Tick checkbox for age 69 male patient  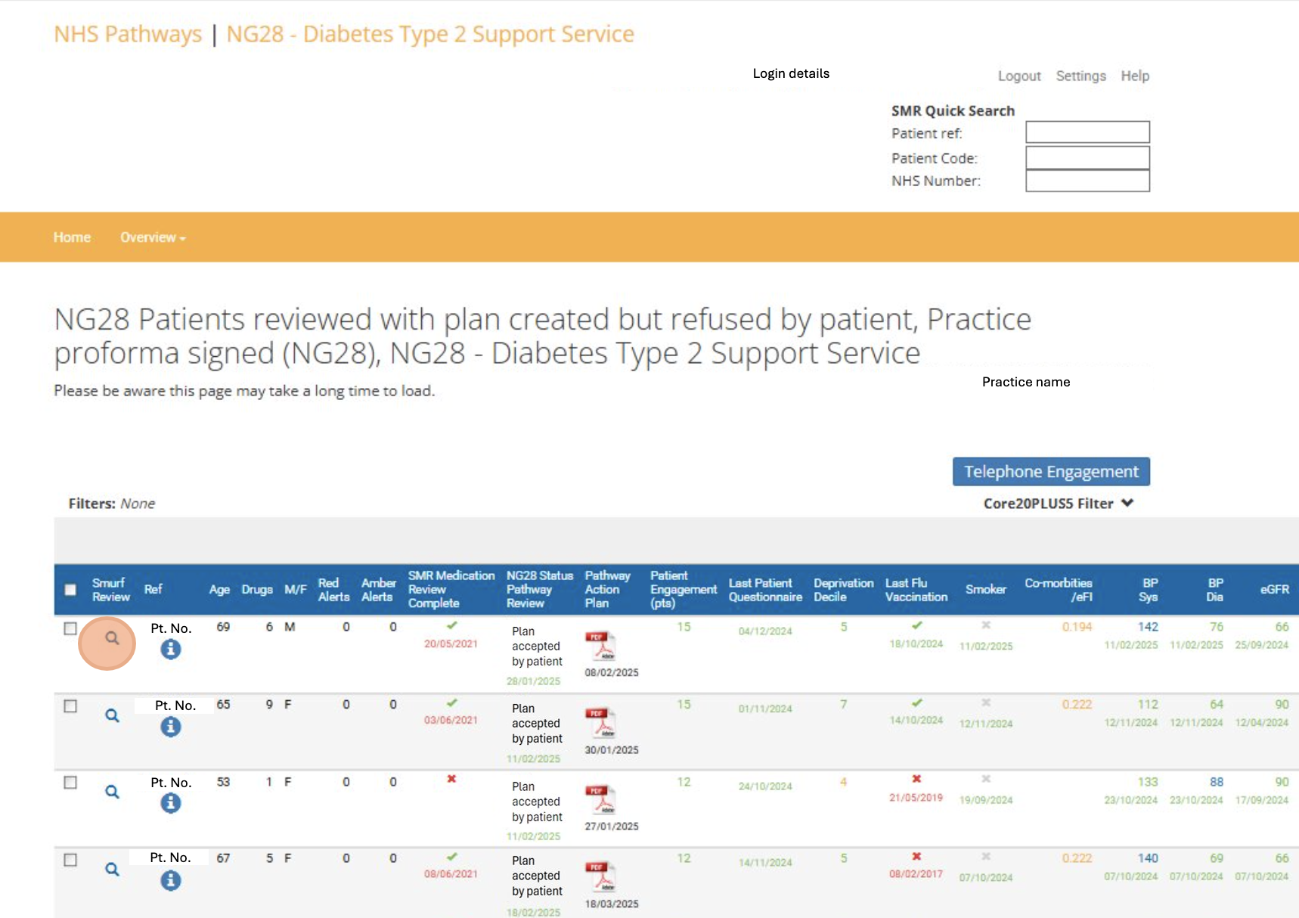point(70,628)
